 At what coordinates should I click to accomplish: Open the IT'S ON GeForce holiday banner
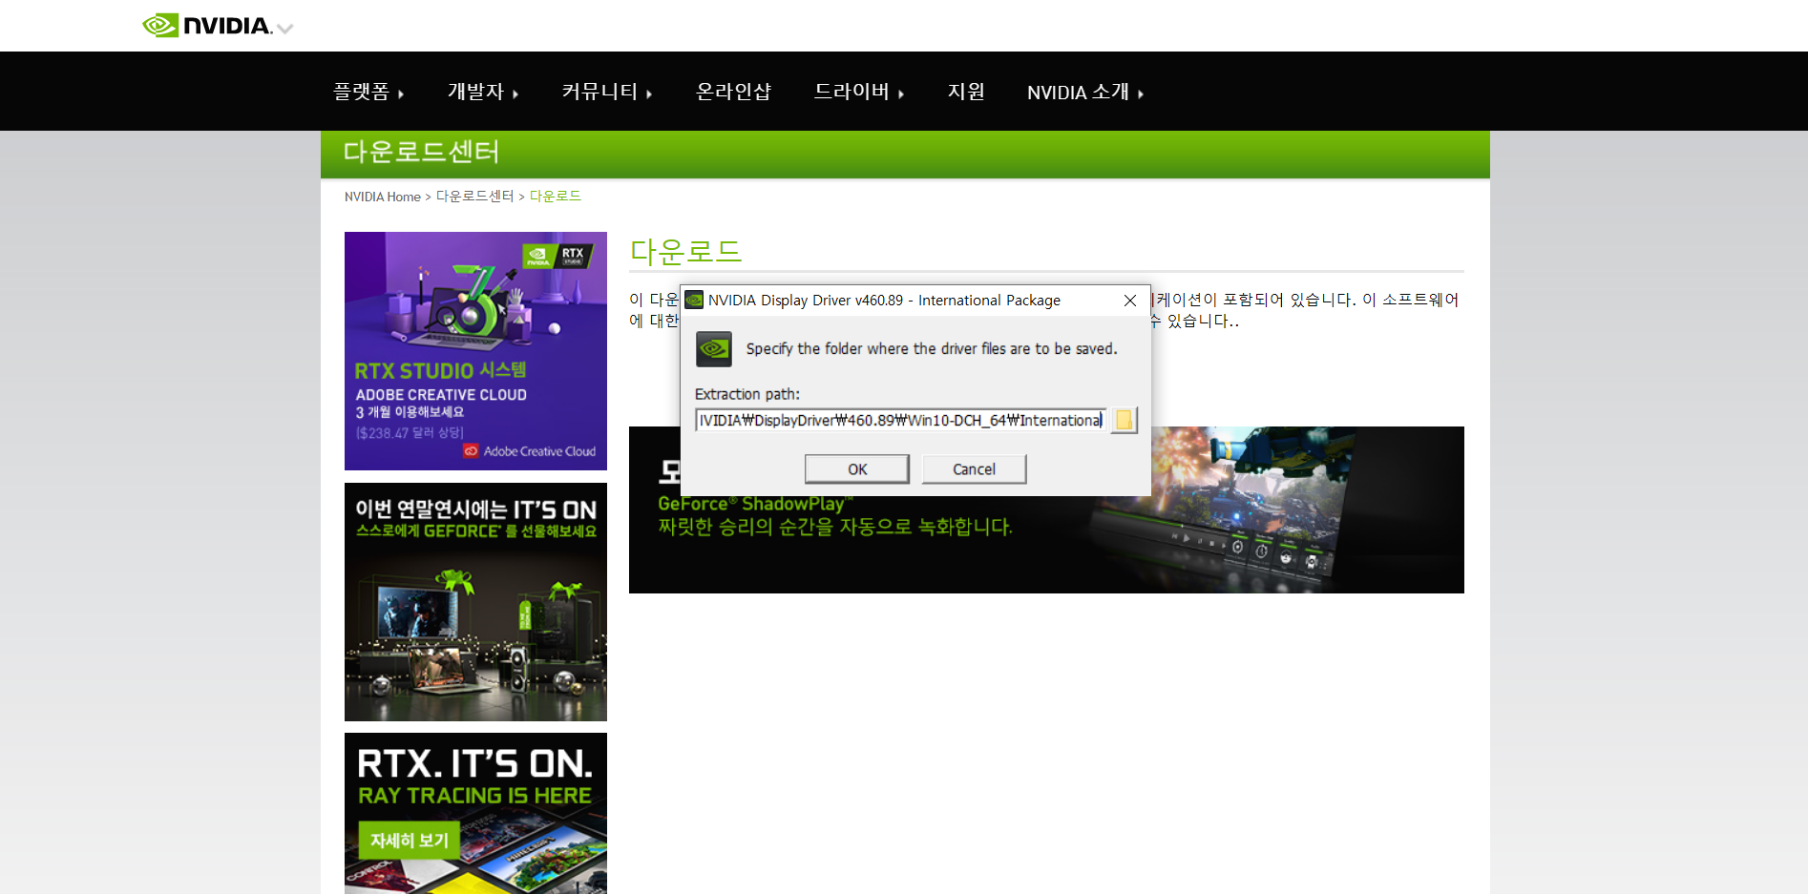point(475,602)
